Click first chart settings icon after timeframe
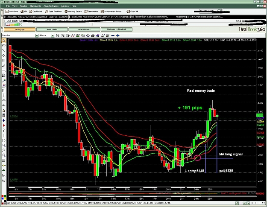 [58, 35]
